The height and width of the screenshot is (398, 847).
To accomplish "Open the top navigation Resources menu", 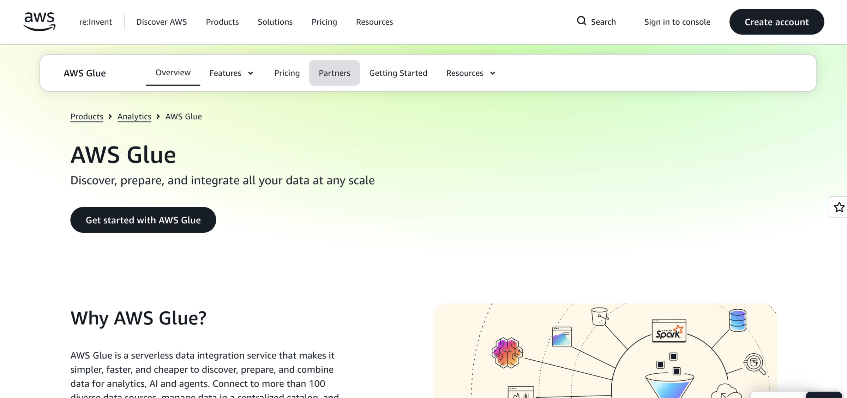I will click(x=374, y=22).
